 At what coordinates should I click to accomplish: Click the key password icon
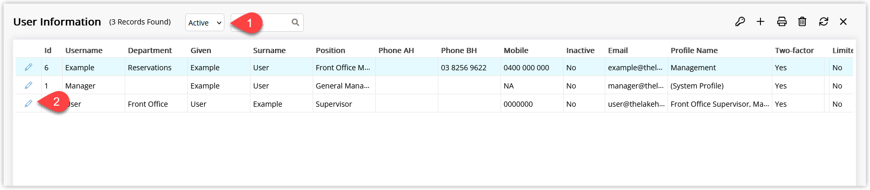740,22
